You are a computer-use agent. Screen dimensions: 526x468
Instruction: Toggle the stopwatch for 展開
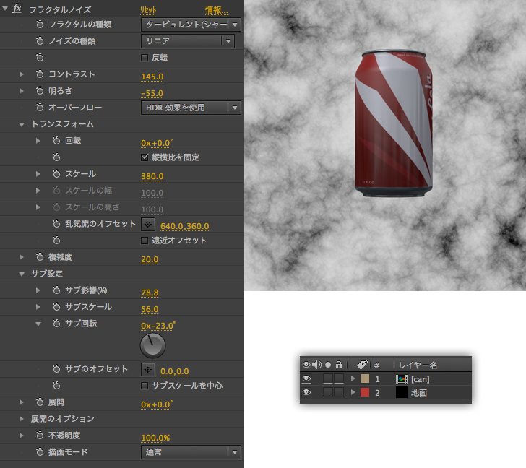tap(40, 402)
